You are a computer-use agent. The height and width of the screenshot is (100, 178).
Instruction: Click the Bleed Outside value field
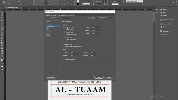click(93, 56)
